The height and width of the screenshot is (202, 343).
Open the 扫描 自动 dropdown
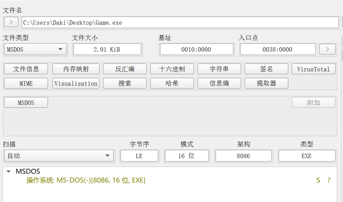click(59, 156)
